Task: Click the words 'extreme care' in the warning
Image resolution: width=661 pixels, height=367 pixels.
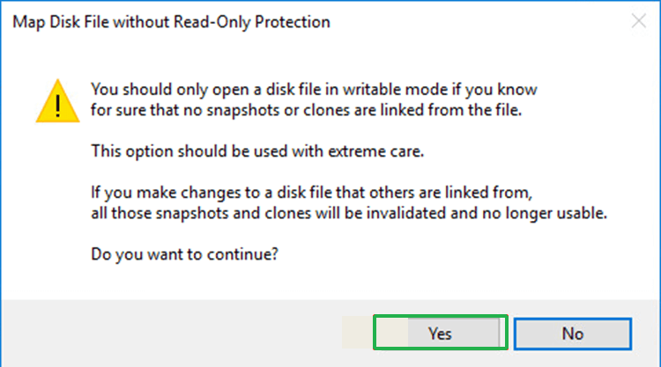Action: coord(375,151)
